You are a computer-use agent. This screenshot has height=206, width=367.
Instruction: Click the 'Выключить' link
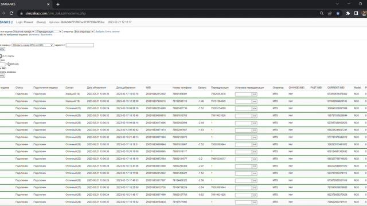coord(46,34)
